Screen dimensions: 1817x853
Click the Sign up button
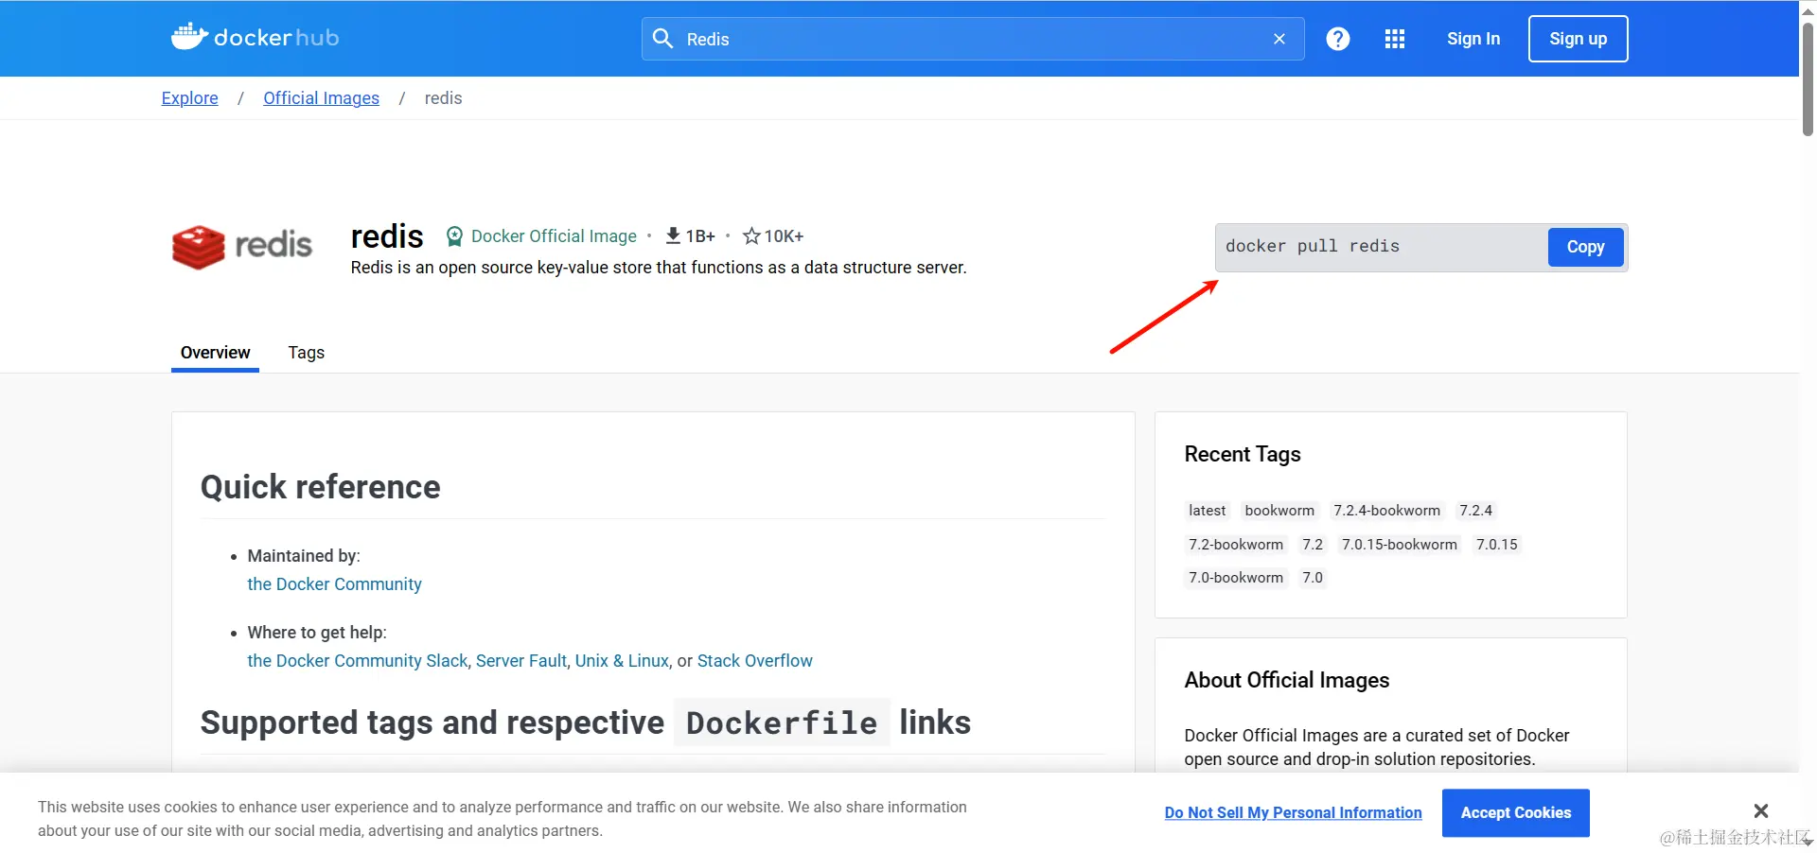coord(1578,39)
